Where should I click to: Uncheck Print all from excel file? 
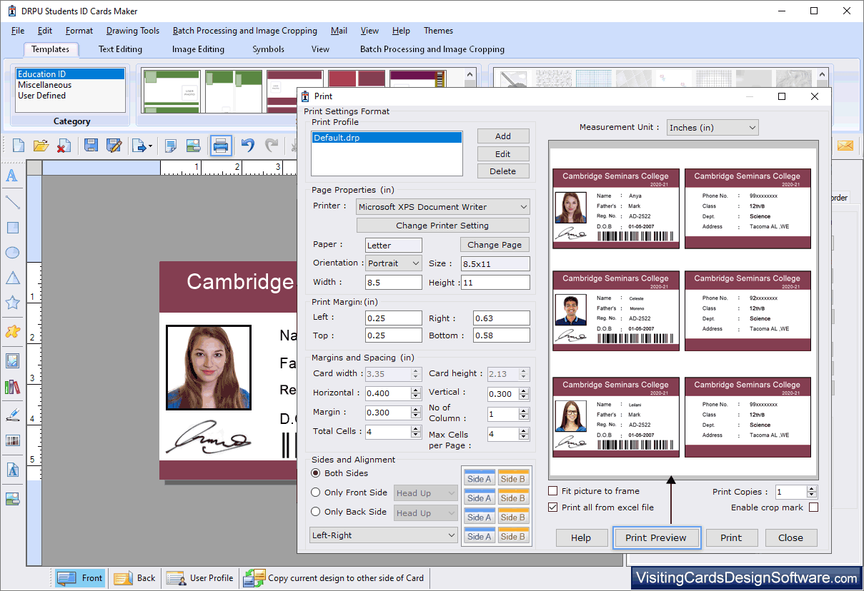point(554,507)
